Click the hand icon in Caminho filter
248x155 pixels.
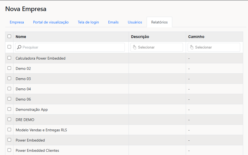pos(192,47)
